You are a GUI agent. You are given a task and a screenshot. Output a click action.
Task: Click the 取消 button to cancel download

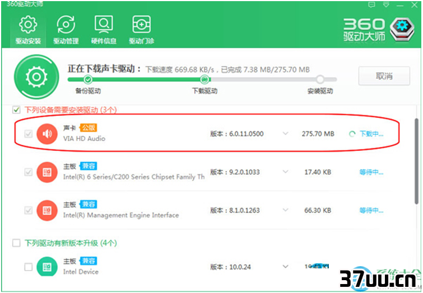[x=384, y=76]
